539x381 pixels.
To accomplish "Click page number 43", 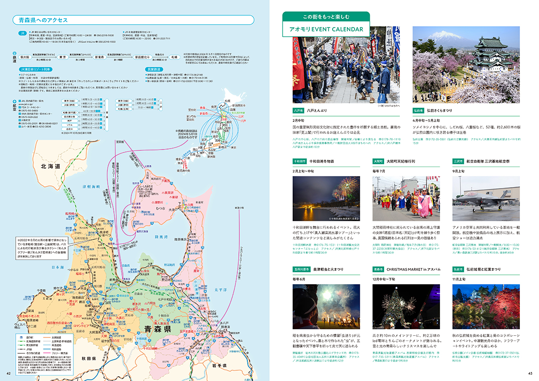I will pyautogui.click(x=530, y=373).
